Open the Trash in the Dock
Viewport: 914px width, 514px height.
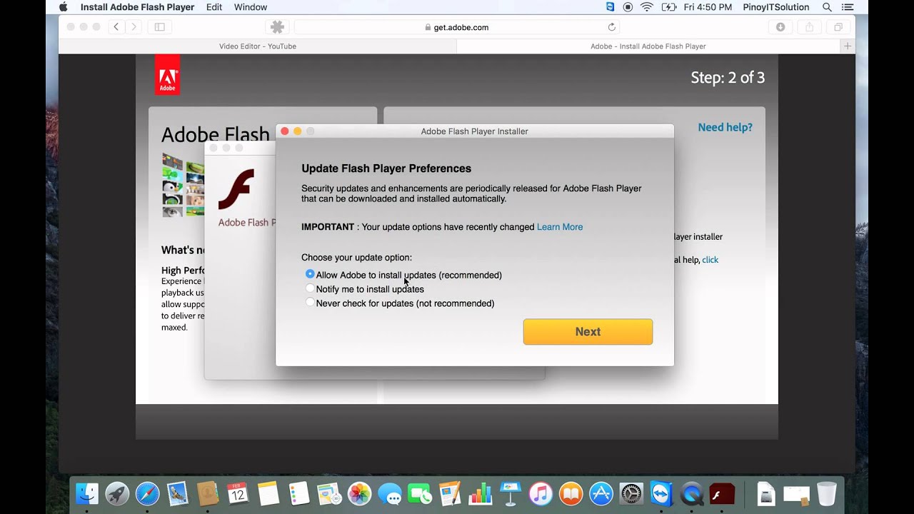pos(826,493)
